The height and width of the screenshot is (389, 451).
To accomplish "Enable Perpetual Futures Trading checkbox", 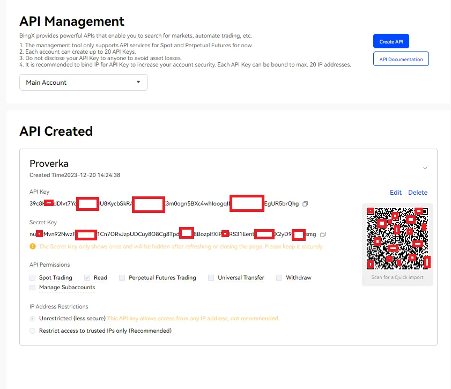I will coord(122,278).
